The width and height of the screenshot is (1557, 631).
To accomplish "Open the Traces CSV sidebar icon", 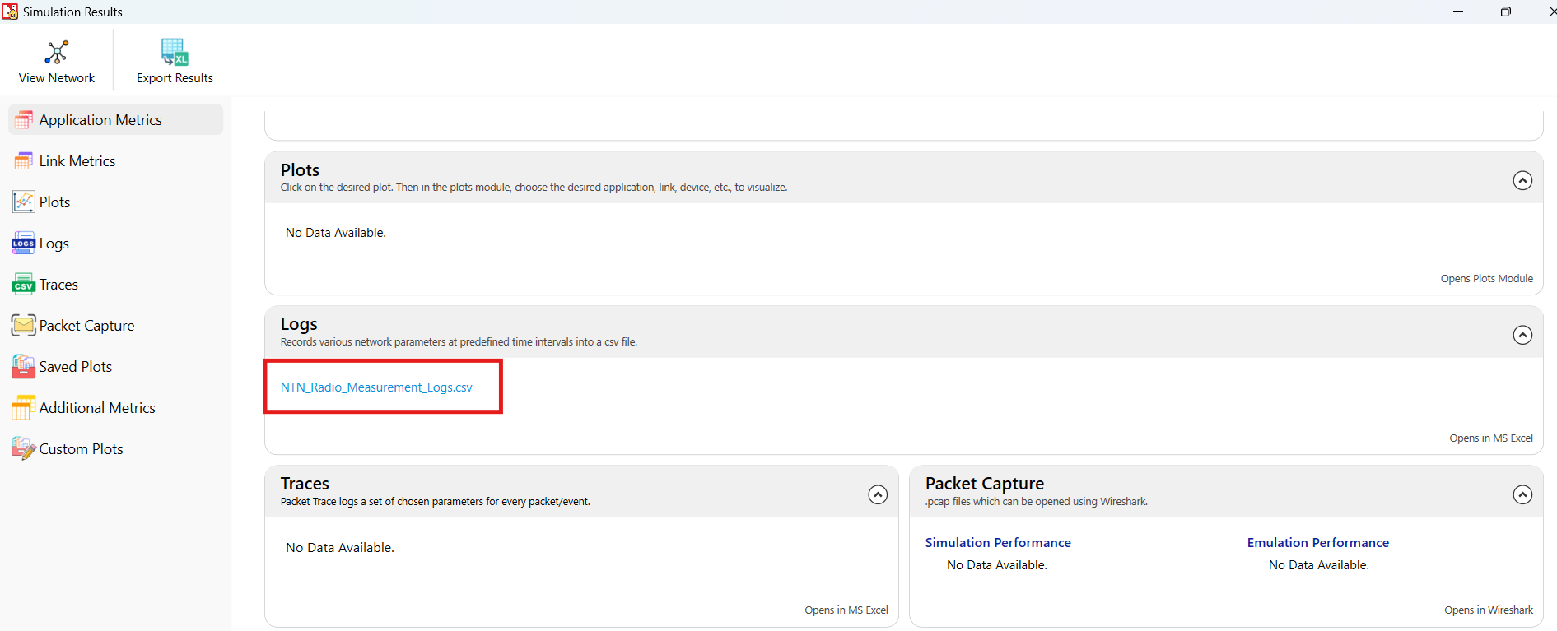I will (x=23, y=285).
